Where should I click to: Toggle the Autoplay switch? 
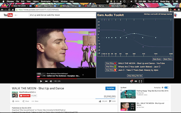click(167, 88)
